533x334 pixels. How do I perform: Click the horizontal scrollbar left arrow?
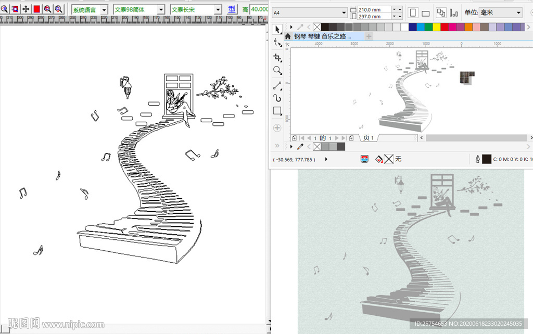(422, 138)
